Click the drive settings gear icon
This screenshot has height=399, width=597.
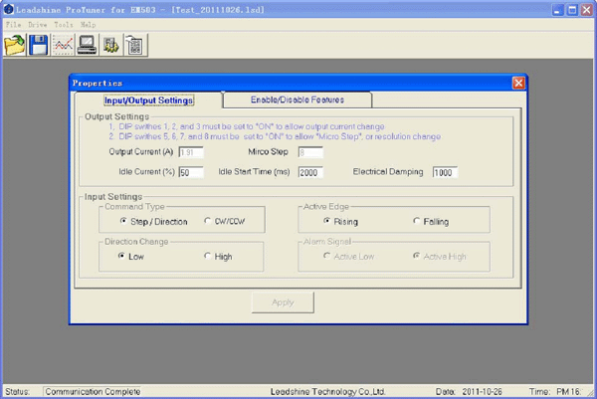point(110,44)
